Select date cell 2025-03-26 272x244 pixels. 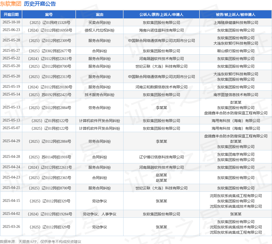pyautogui.click(x=11, y=227)
